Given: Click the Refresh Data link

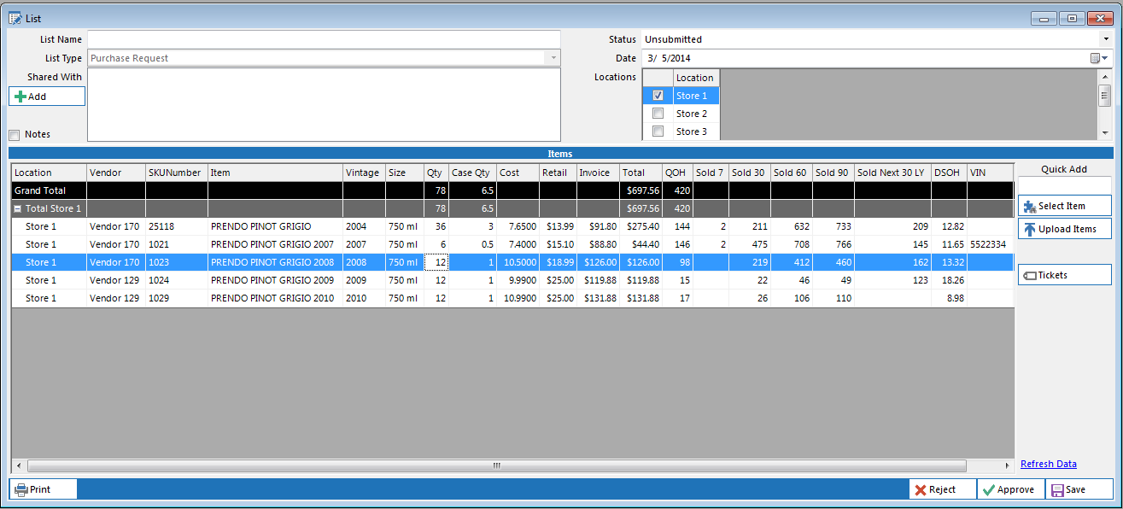Looking at the screenshot, I should (1049, 464).
